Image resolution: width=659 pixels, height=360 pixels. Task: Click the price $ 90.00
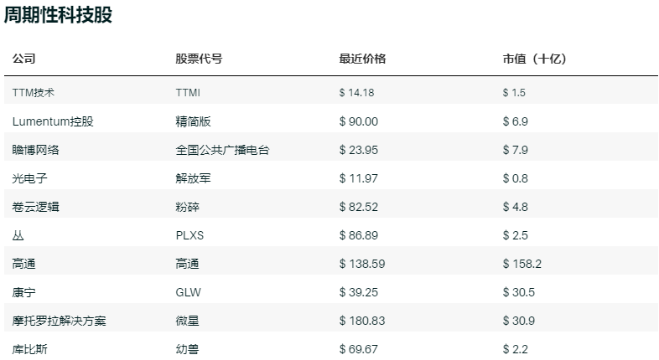pos(359,121)
